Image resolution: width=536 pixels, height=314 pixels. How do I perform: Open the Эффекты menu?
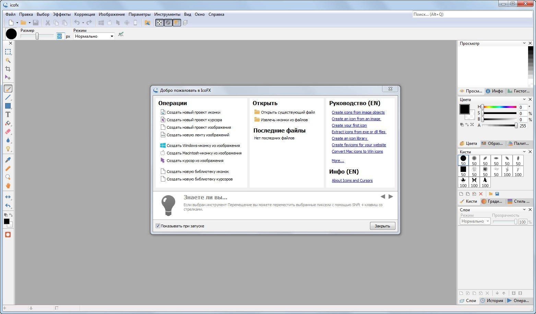pos(62,14)
